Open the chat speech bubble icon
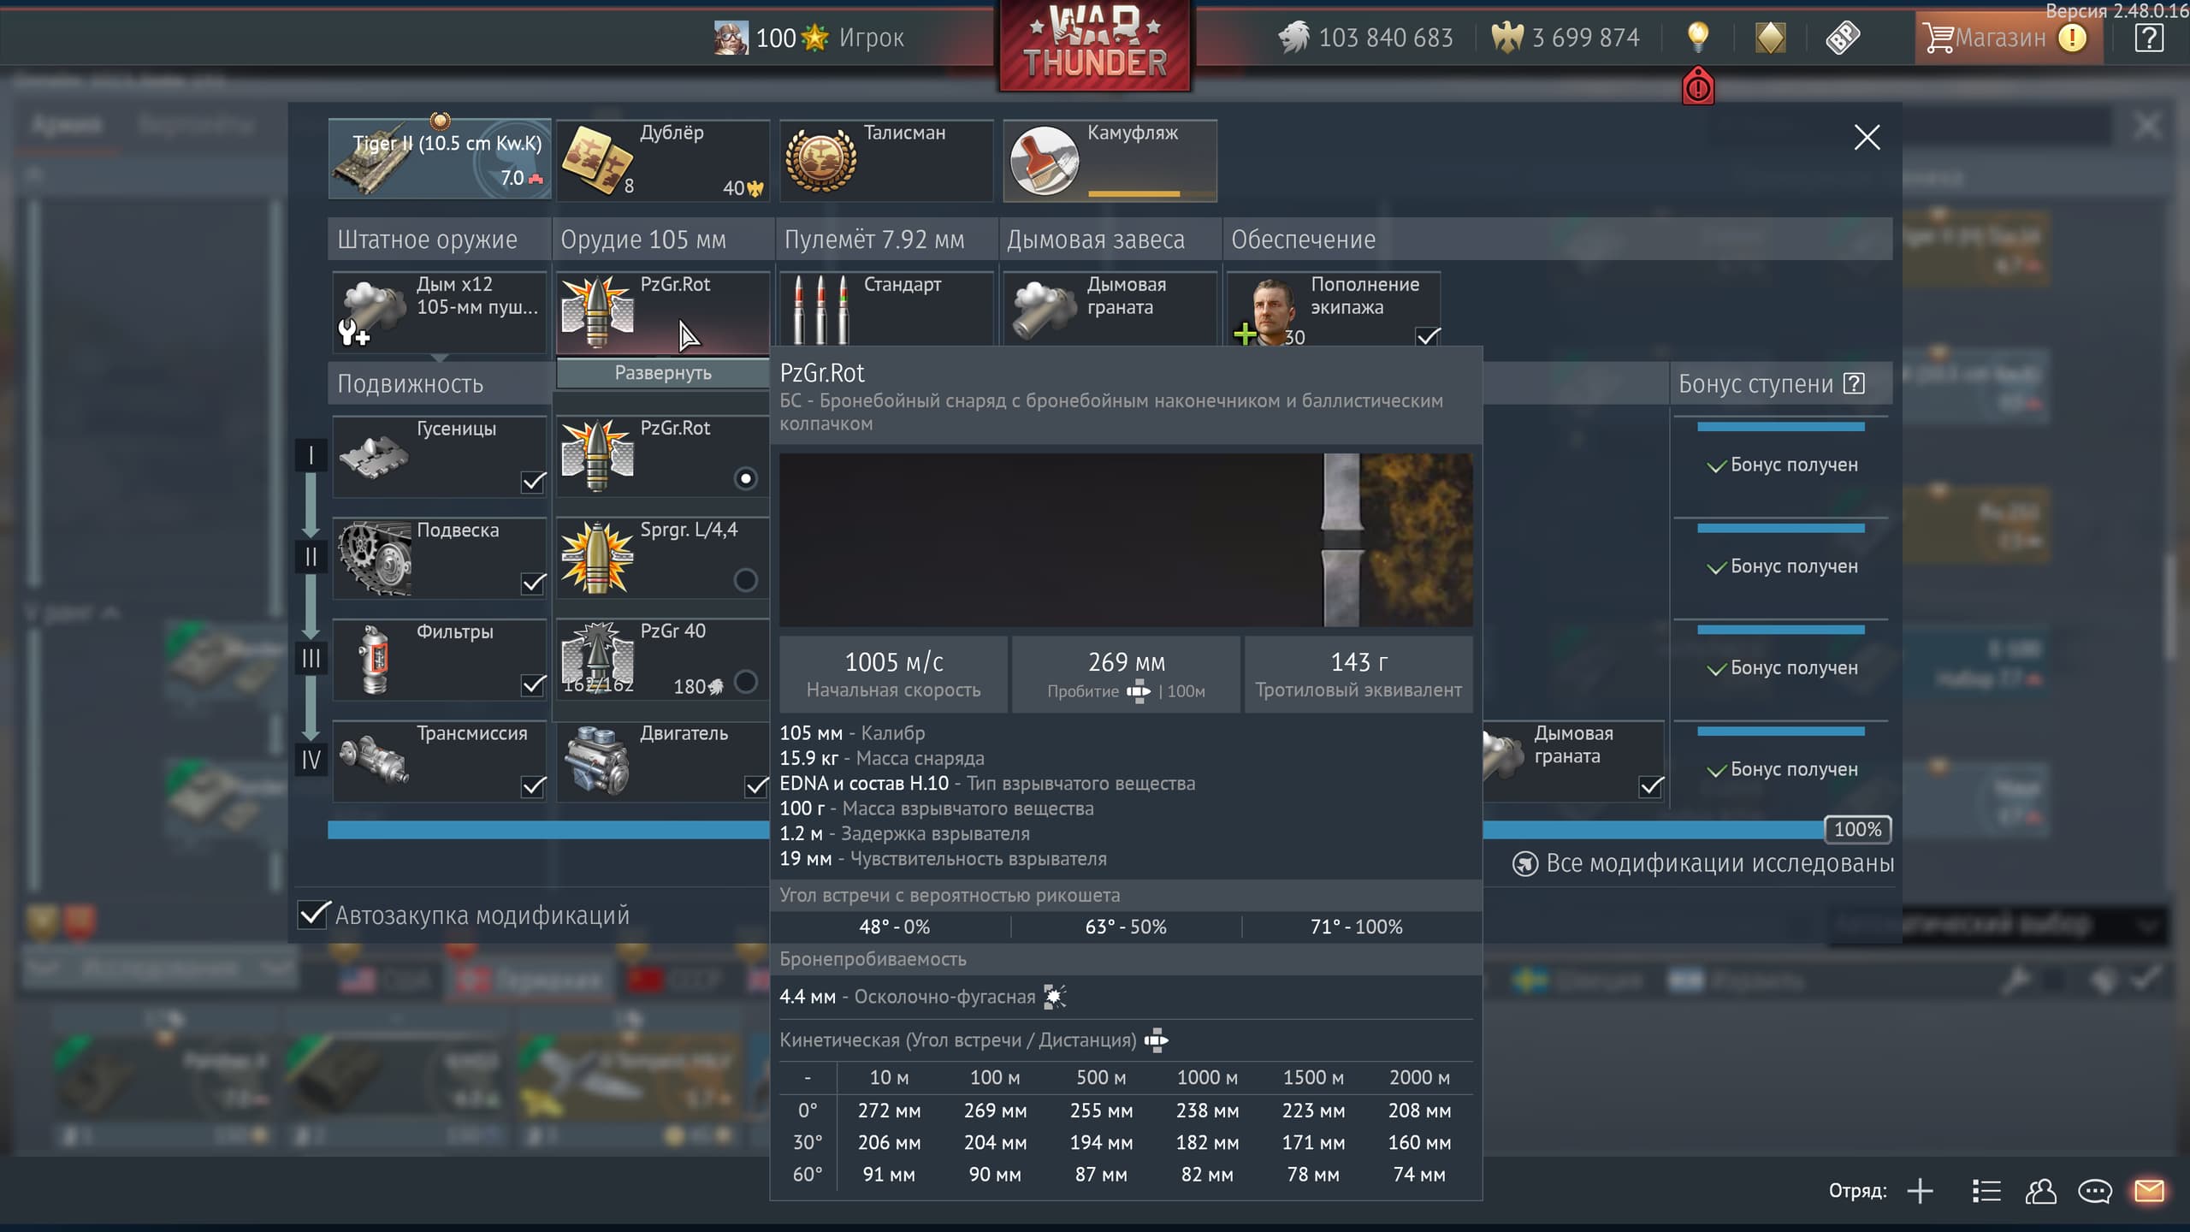Screen dimensions: 2190x1232 (x=2095, y=1191)
